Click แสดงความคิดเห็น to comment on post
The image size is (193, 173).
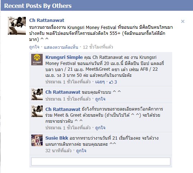[61, 47]
